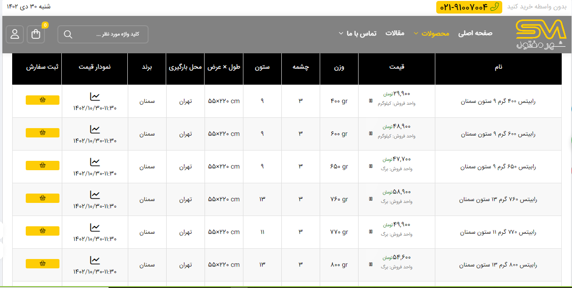The image size is (572, 288).
Task: Expand the تماس با ما dropdown
Action: point(358,34)
